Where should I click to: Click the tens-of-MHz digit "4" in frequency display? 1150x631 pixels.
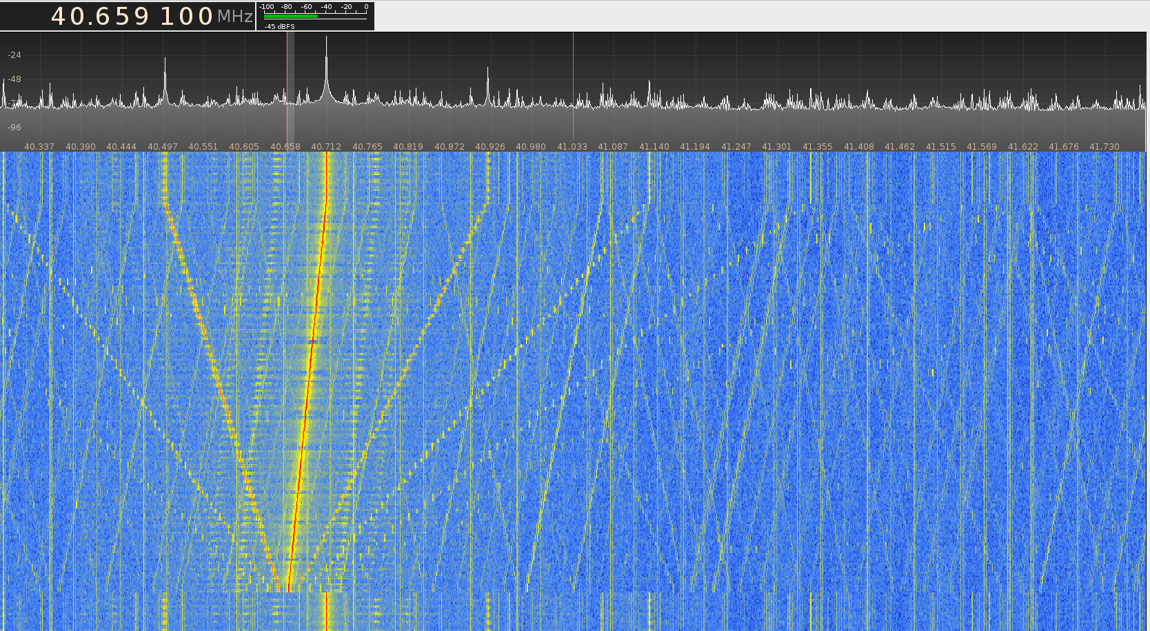60,17
